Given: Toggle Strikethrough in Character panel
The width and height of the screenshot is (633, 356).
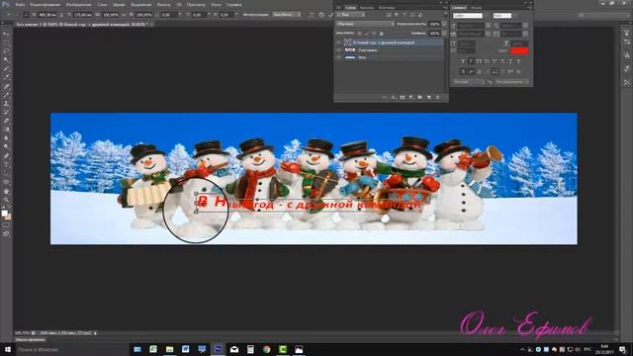Looking at the screenshot, I should (518, 61).
